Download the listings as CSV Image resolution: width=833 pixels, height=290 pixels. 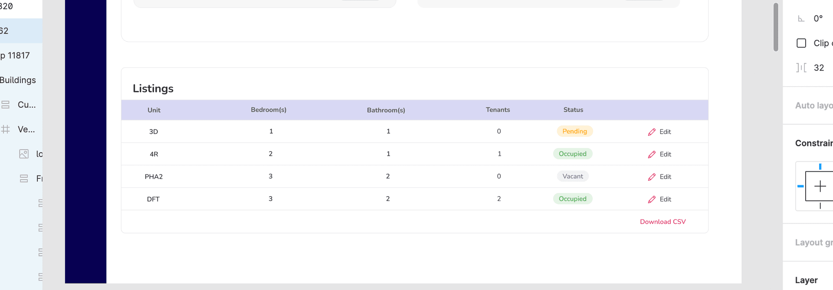pyautogui.click(x=662, y=222)
